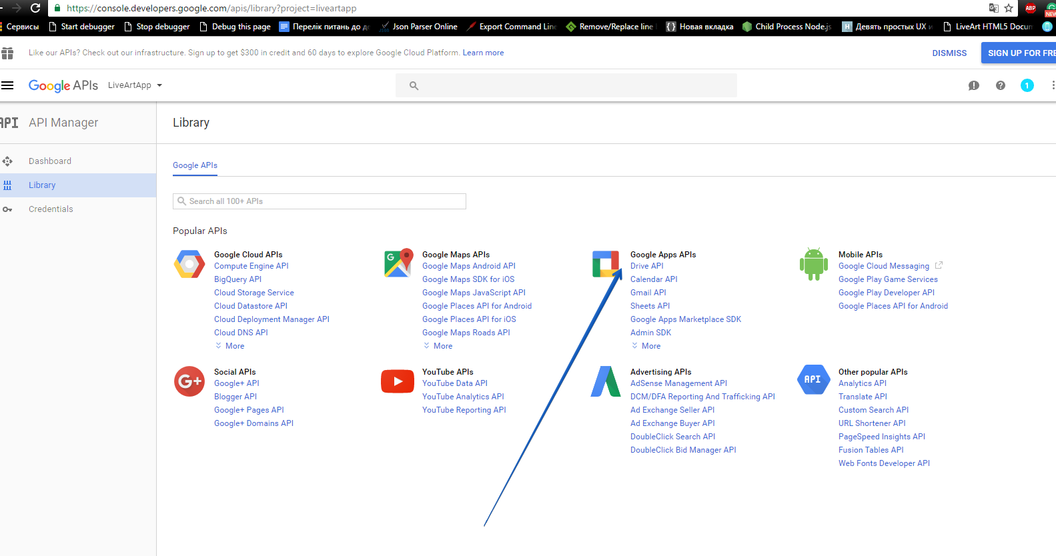The width and height of the screenshot is (1056, 556).
Task: Open Translate API link
Action: (x=863, y=397)
